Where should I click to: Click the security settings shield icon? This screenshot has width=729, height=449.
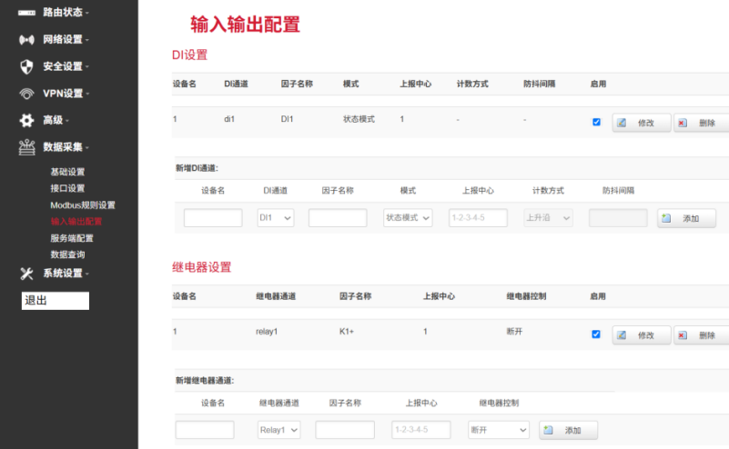coord(26,66)
